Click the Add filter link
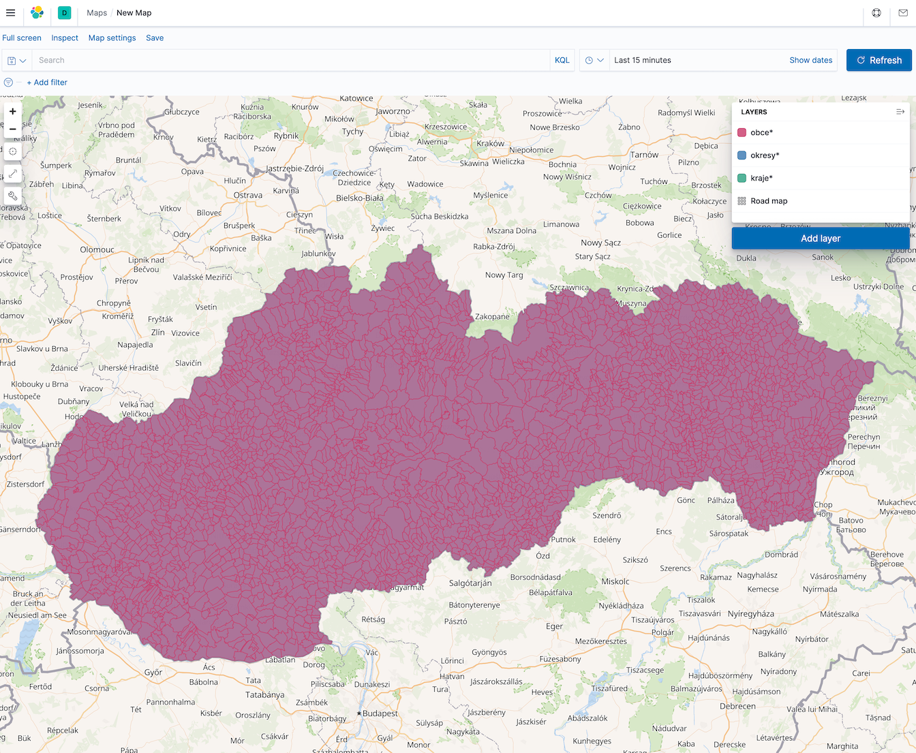The image size is (916, 753). pos(47,82)
